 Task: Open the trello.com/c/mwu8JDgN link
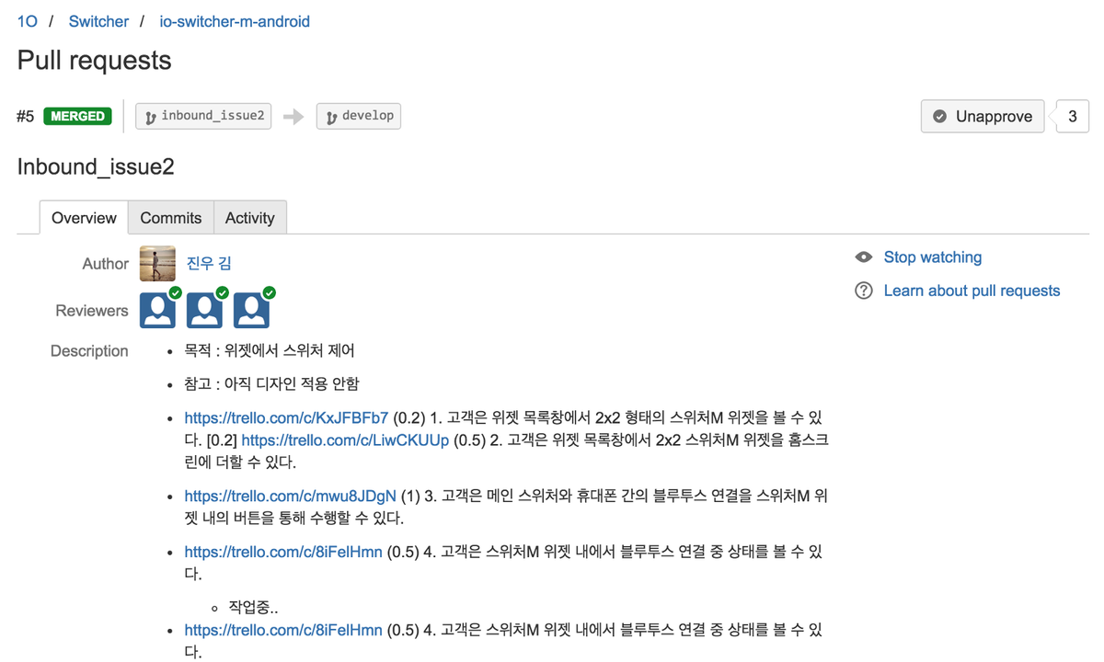tap(291, 496)
